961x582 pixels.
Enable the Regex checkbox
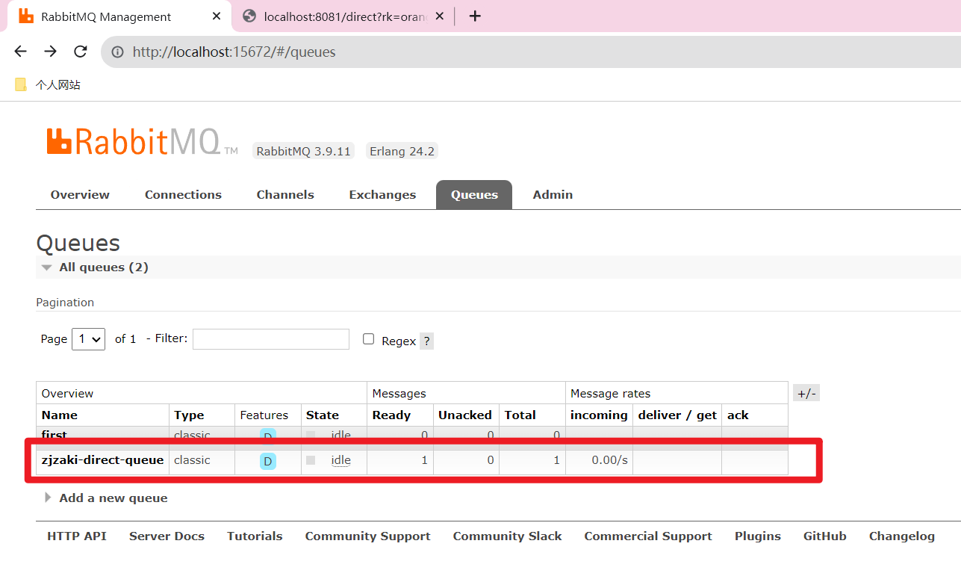point(368,339)
